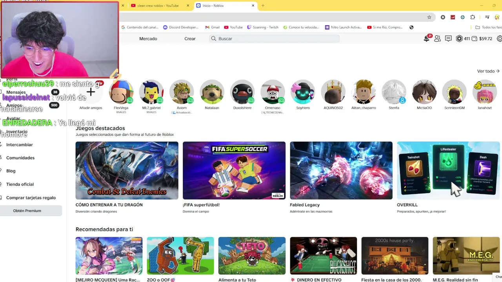Open ScrinleonGM friend avatar
This screenshot has height=282, width=502.
pyautogui.click(x=455, y=92)
